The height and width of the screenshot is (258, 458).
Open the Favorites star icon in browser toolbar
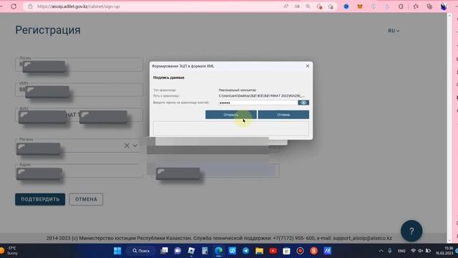point(416,6)
